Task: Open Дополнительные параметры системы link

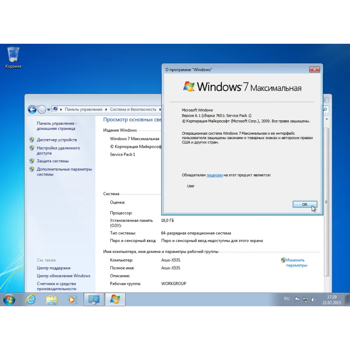Action: [64, 171]
